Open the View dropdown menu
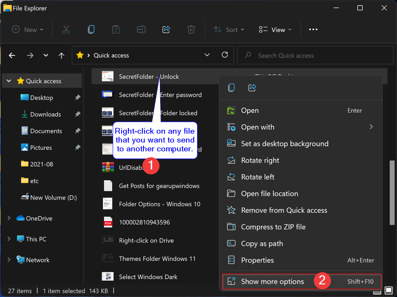The height and width of the screenshot is (297, 397). [275, 29]
